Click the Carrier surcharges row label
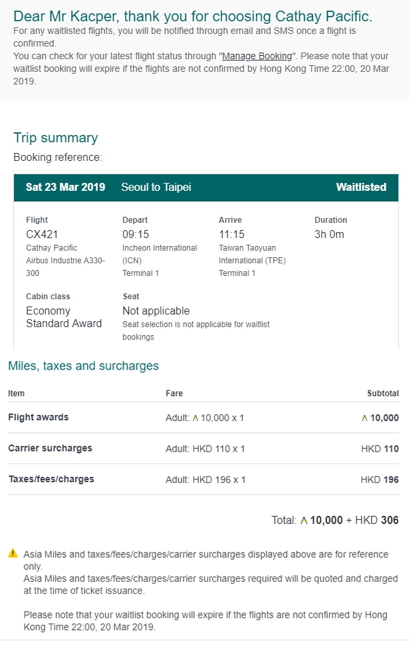This screenshot has height=645, width=409. pyautogui.click(x=50, y=448)
